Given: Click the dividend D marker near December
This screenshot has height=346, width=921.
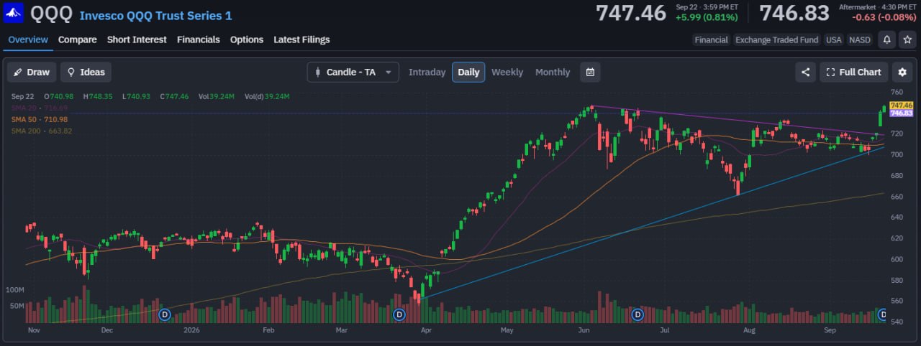Looking at the screenshot, I should pyautogui.click(x=164, y=314).
